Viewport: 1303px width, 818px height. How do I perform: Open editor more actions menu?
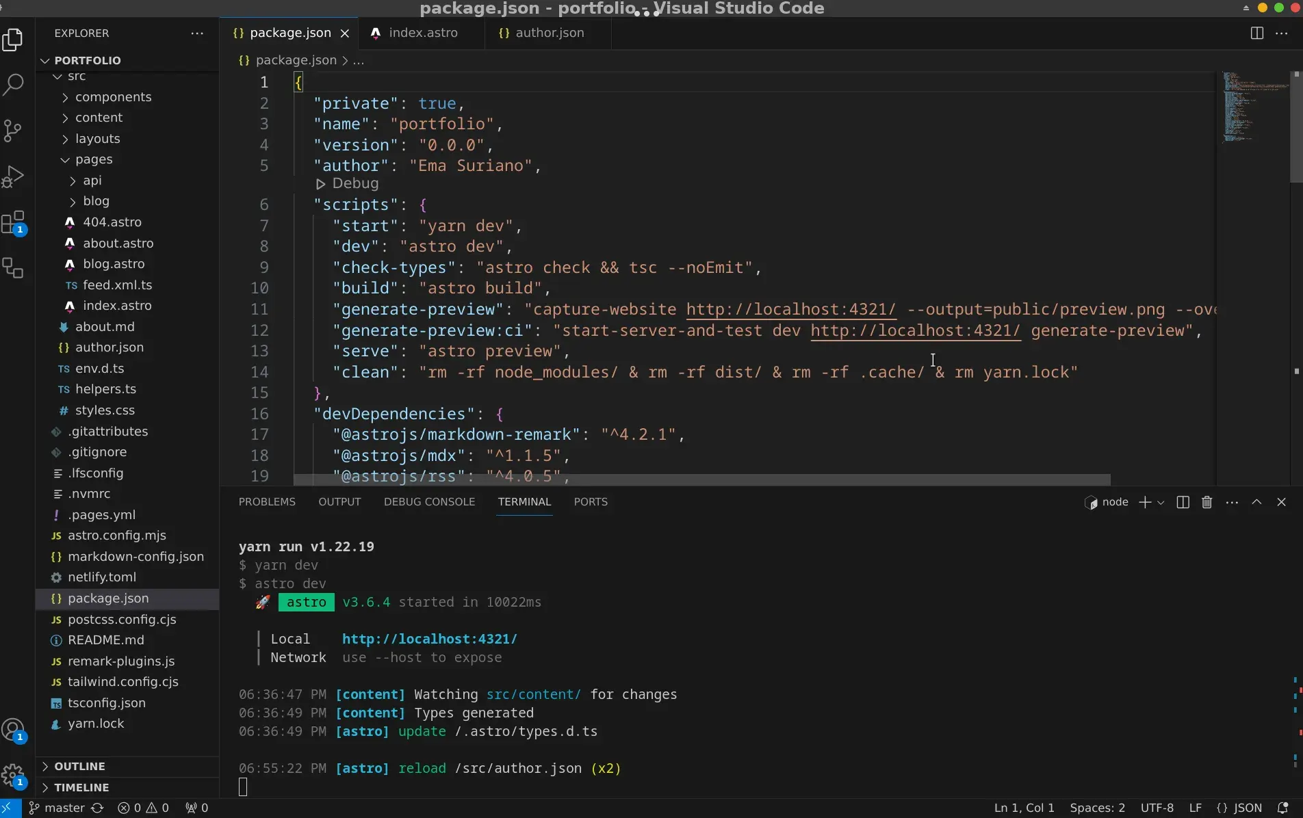pyautogui.click(x=1282, y=33)
